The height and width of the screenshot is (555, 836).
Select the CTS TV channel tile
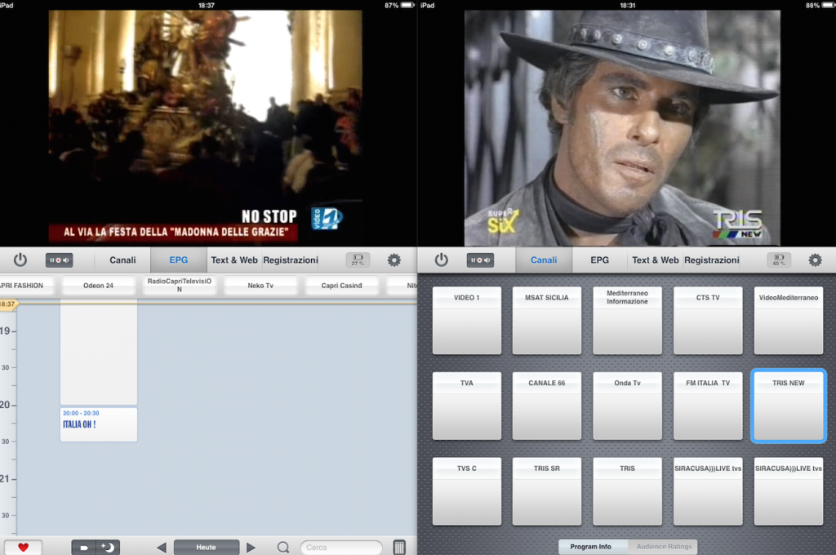tap(708, 321)
